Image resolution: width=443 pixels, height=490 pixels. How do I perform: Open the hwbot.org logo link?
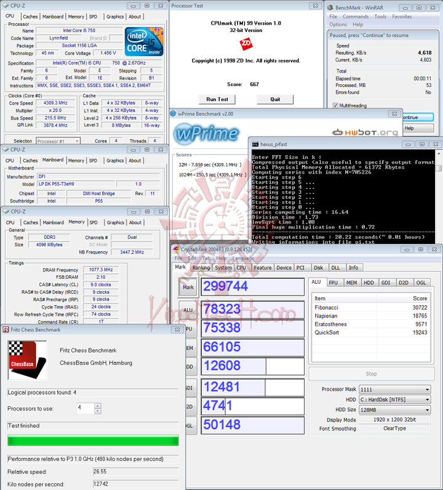pos(365,132)
